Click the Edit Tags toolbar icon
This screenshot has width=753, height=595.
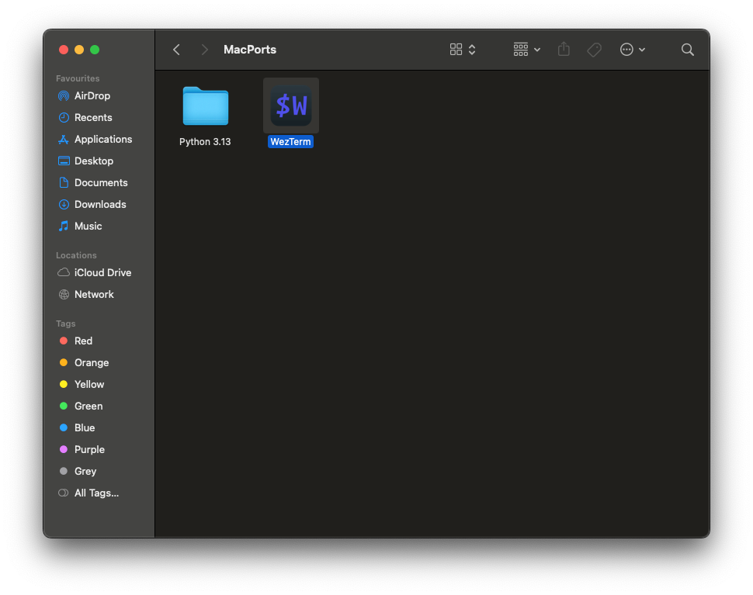point(594,49)
